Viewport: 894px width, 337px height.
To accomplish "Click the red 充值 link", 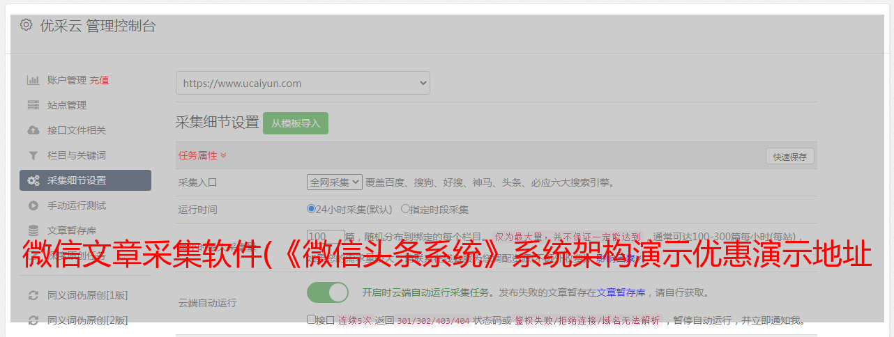I will click(99, 80).
